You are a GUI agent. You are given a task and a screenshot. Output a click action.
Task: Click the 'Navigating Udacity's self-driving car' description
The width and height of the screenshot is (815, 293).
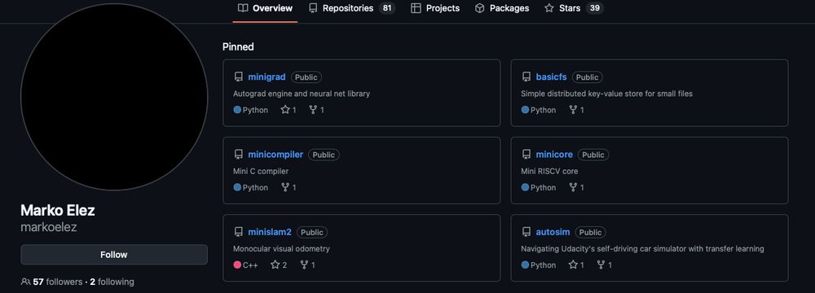point(642,248)
